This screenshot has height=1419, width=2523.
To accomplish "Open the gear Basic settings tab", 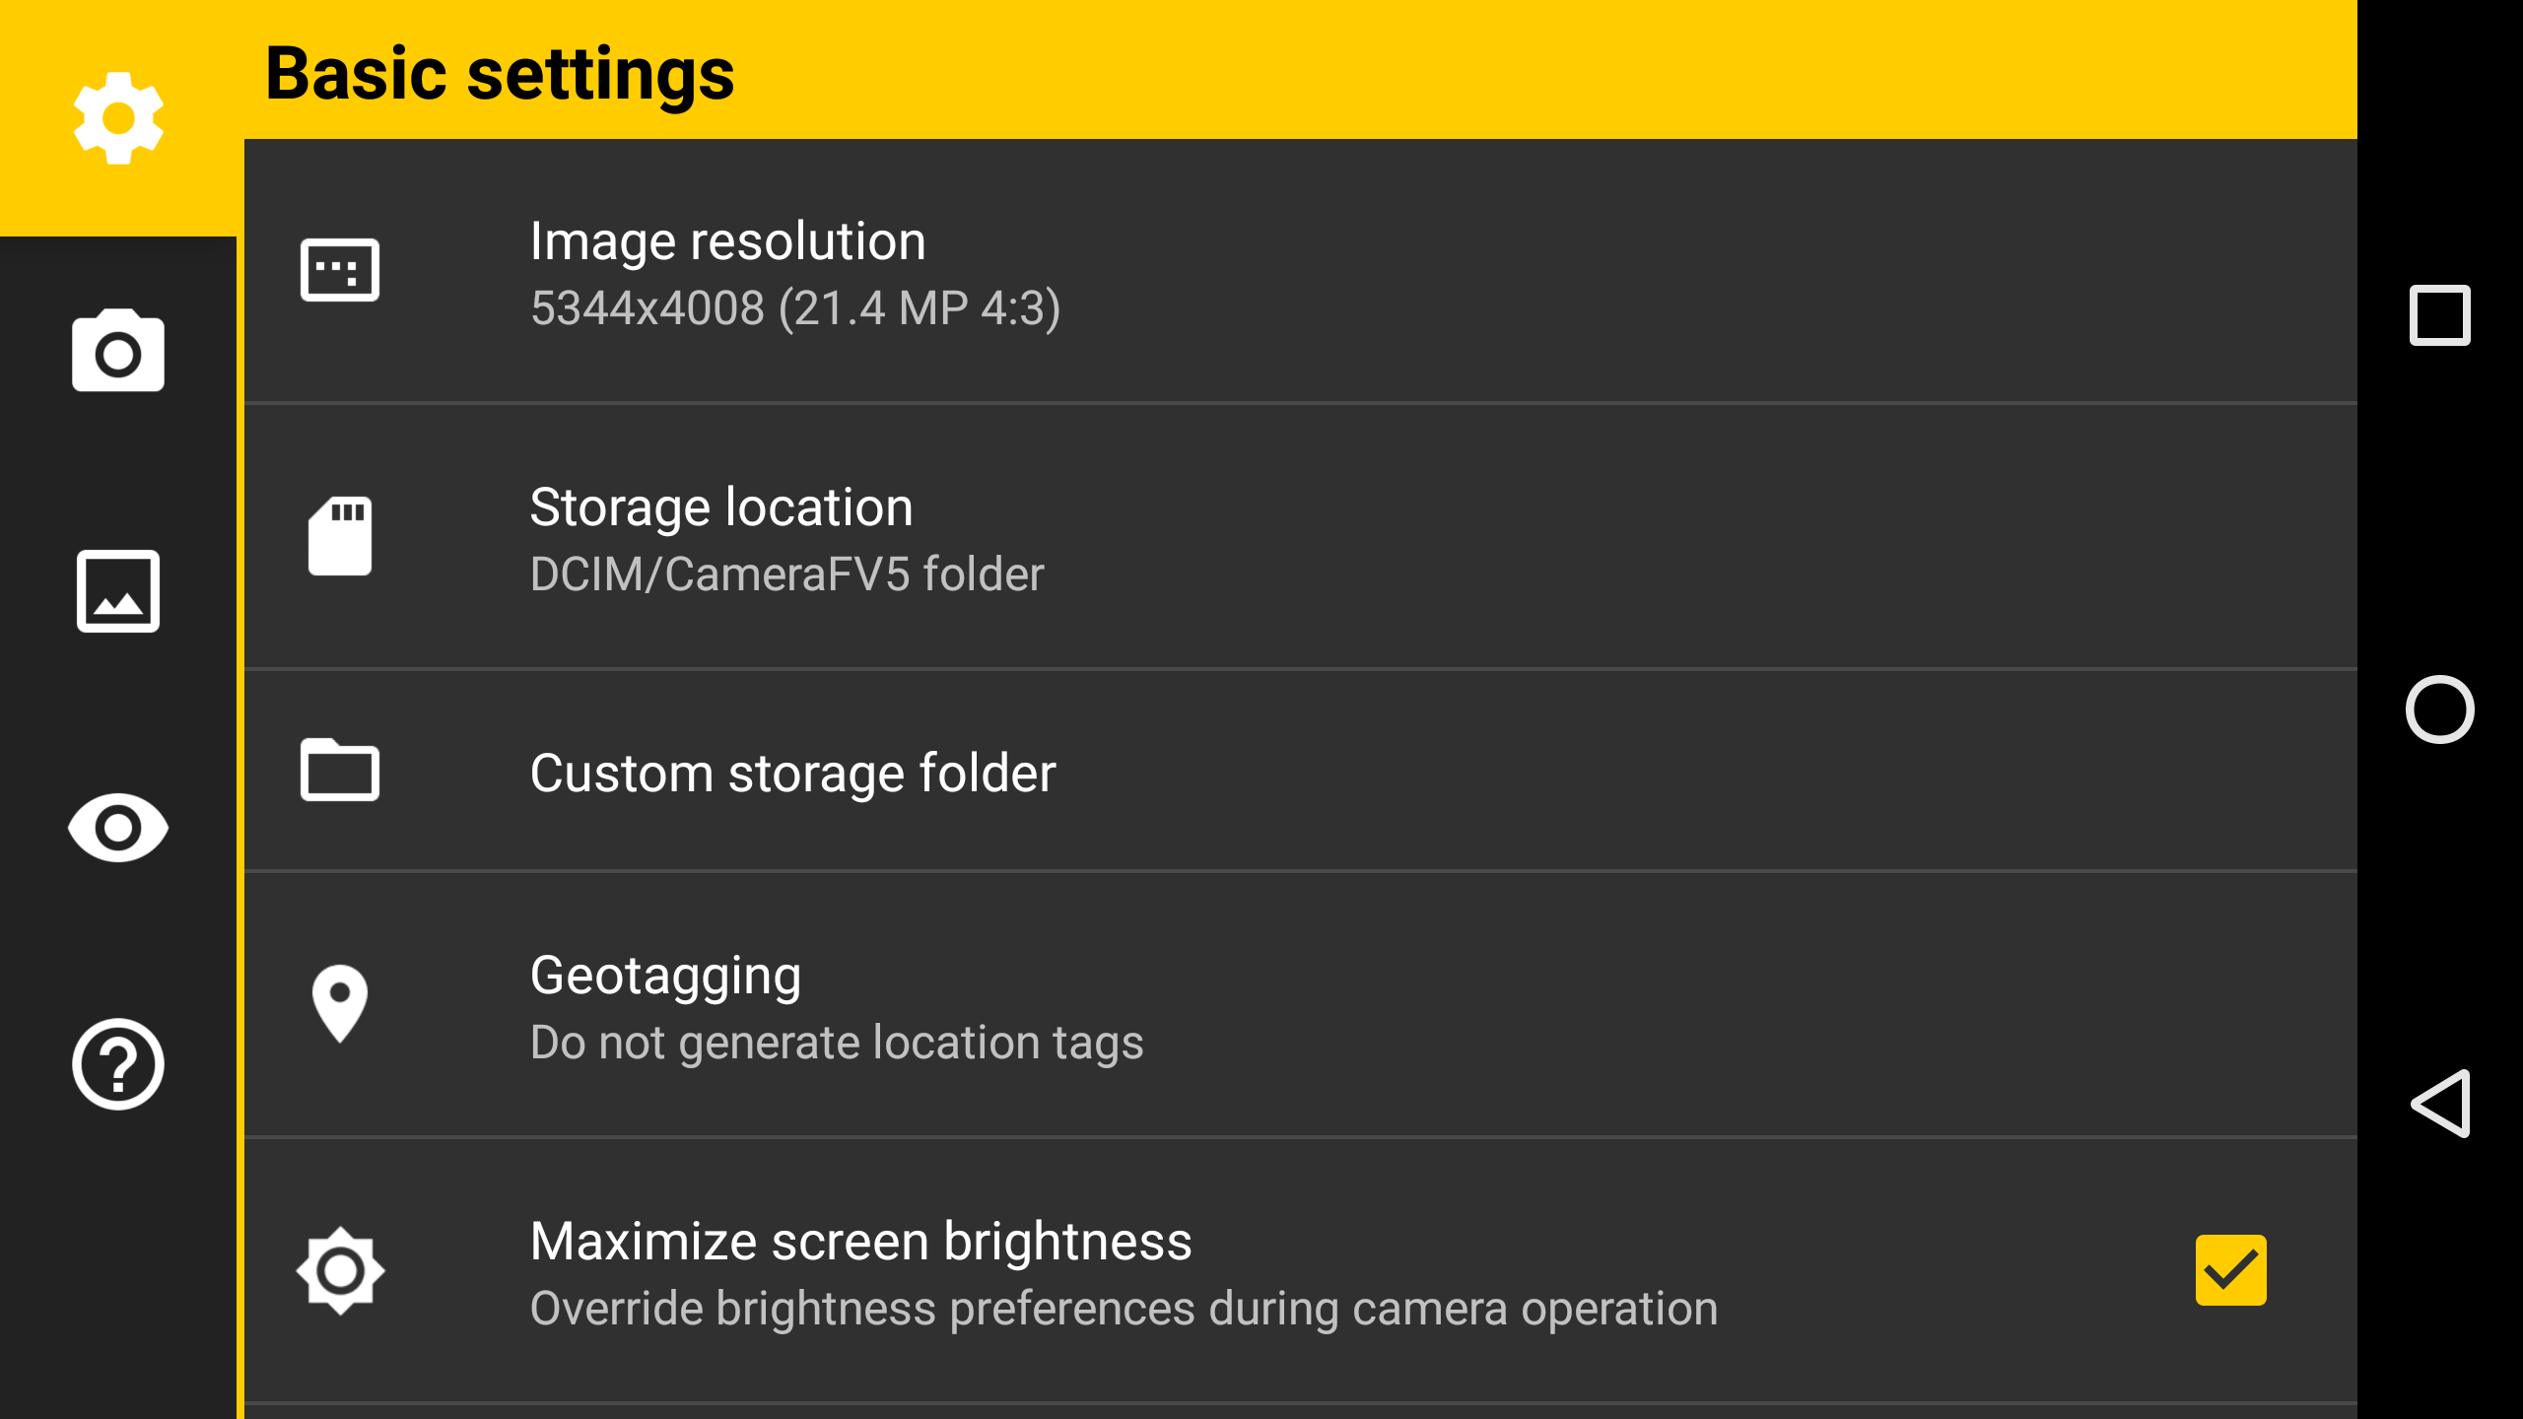I will pos(118,118).
